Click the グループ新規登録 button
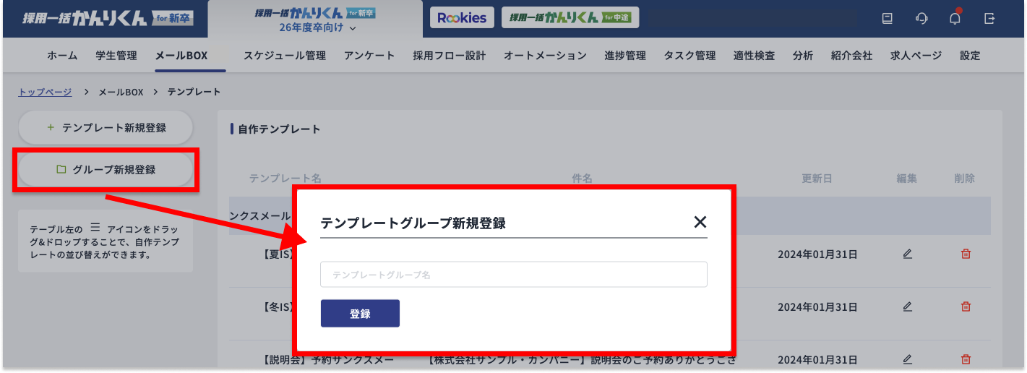Viewport: 1027px width, 373px height. [106, 170]
